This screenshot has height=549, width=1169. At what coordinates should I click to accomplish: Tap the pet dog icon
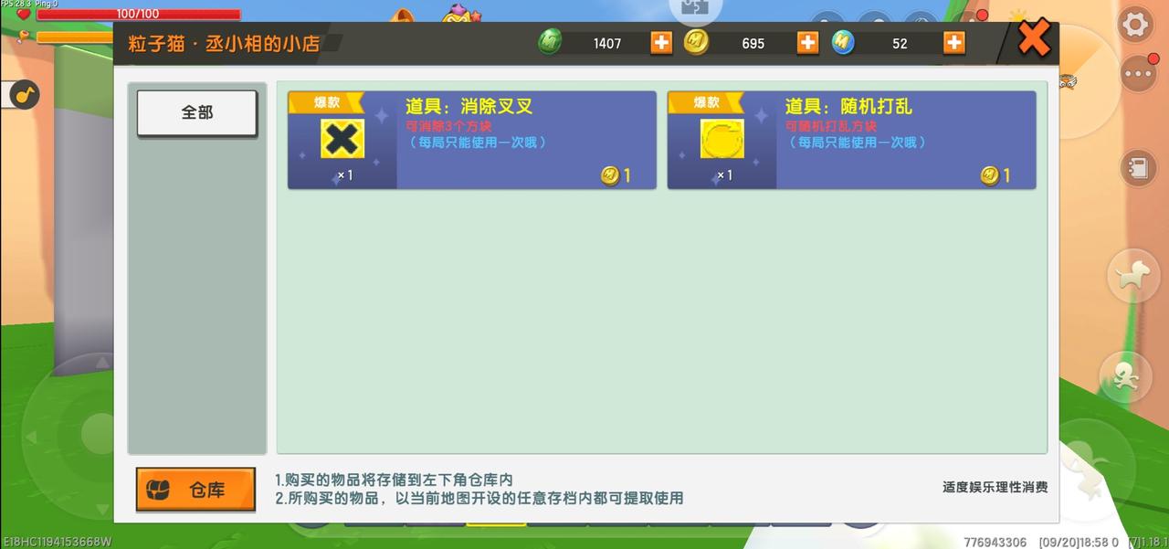point(1132,277)
